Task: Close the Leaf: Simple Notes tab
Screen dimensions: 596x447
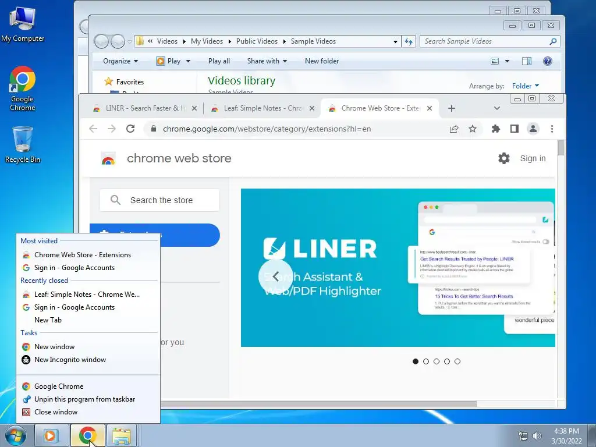Action: 312,108
